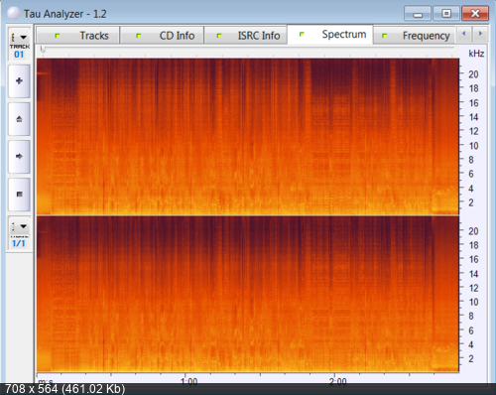
Task: Open the ISRC Info tab
Action: coord(245,36)
